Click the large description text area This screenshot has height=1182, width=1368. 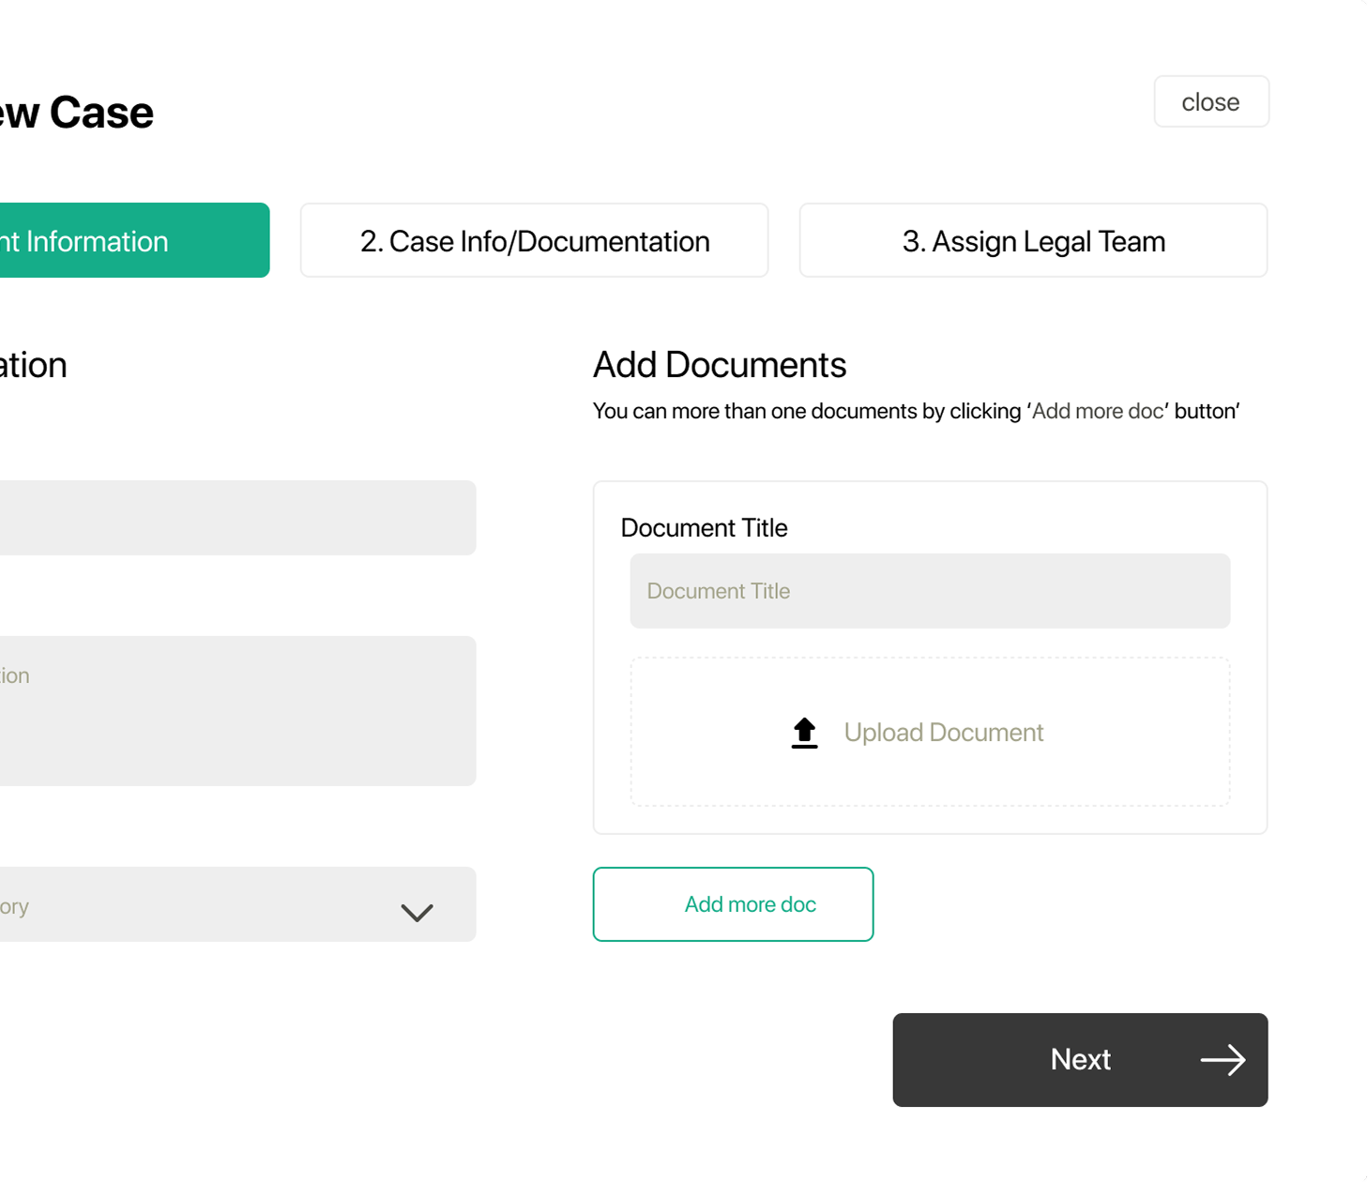point(235,711)
